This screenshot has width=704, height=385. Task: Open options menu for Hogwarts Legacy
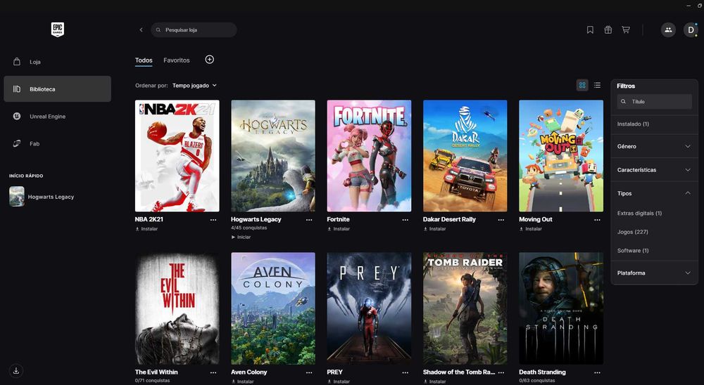coord(309,220)
